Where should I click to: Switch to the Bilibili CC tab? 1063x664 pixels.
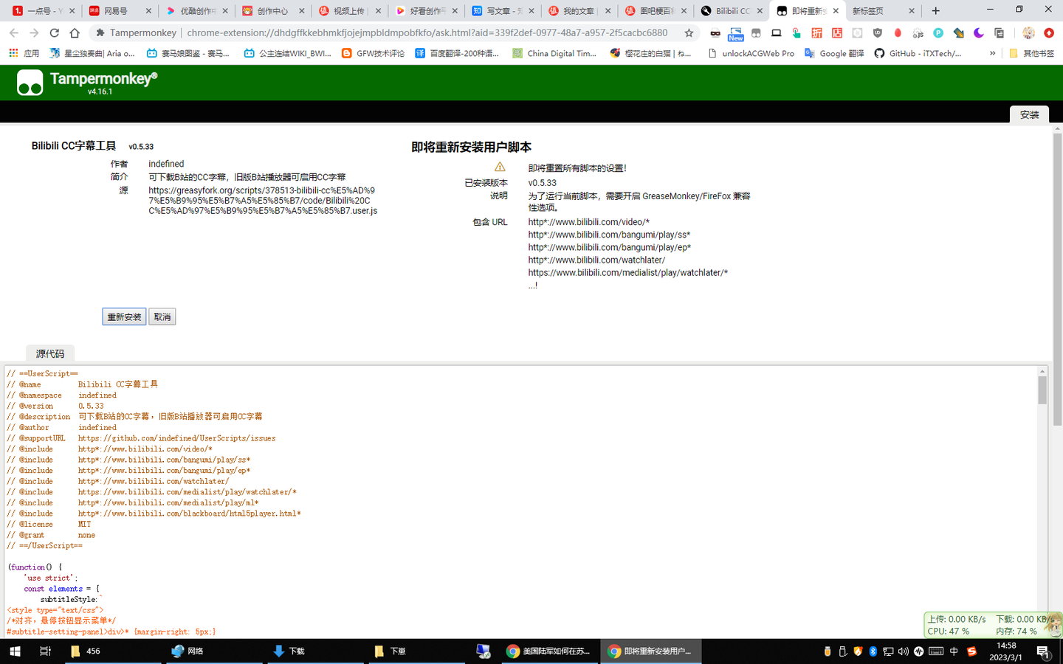(x=732, y=11)
